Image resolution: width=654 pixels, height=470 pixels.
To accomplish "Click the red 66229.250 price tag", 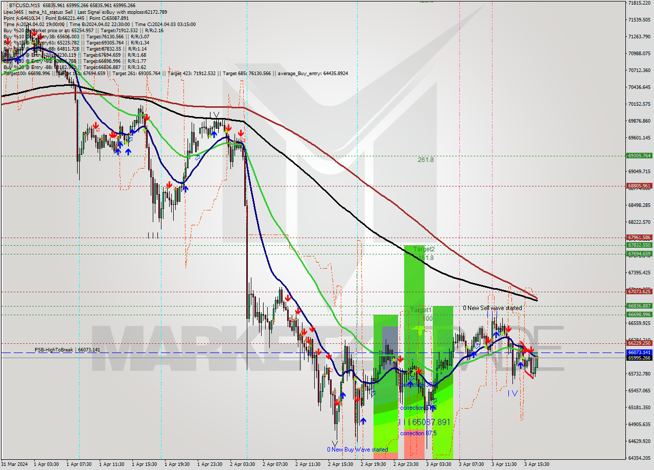I will 639,343.
